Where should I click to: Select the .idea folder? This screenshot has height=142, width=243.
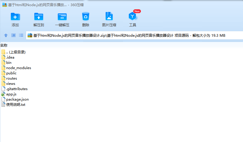point(8,57)
